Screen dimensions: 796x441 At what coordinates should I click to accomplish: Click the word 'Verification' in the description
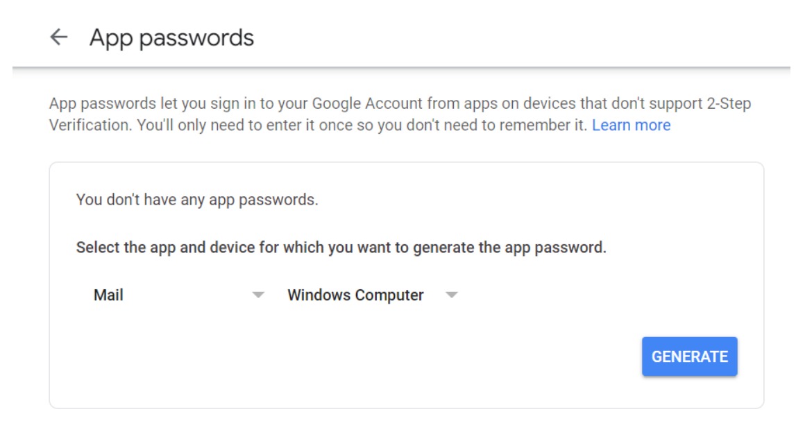point(90,125)
